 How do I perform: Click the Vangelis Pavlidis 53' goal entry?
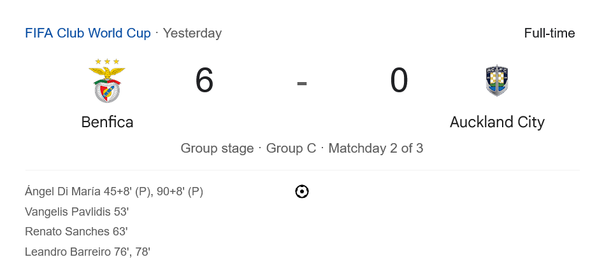tap(76, 212)
